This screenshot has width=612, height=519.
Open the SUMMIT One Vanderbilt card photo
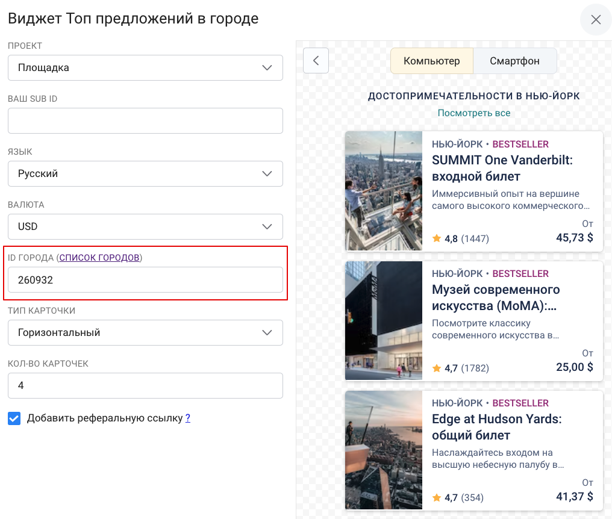pos(384,191)
